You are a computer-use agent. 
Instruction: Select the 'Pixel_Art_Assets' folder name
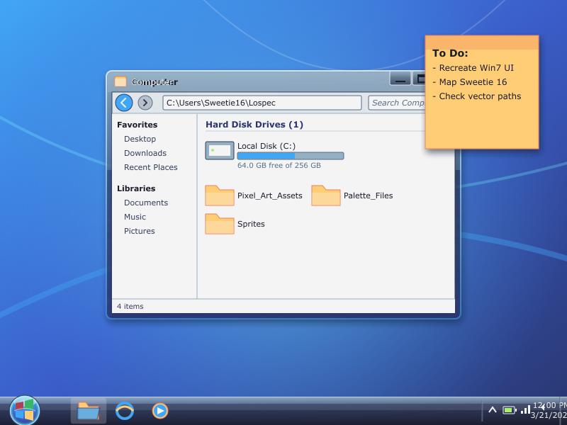click(x=270, y=195)
